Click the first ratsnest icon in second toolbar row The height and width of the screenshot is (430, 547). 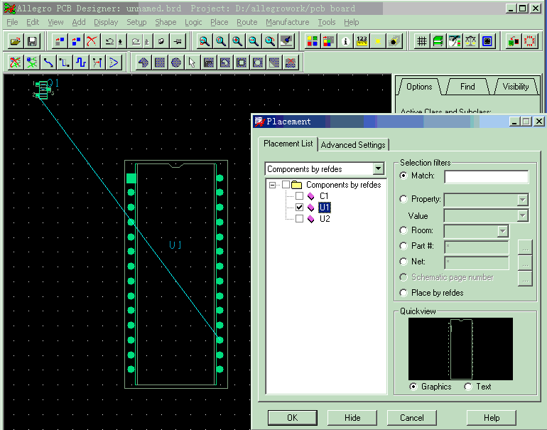[14, 63]
